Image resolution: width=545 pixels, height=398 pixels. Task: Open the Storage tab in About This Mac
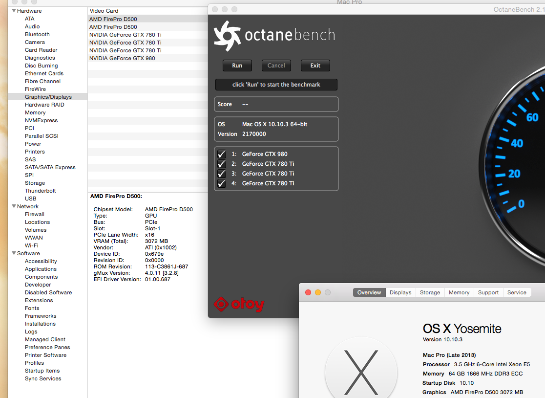pyautogui.click(x=430, y=292)
